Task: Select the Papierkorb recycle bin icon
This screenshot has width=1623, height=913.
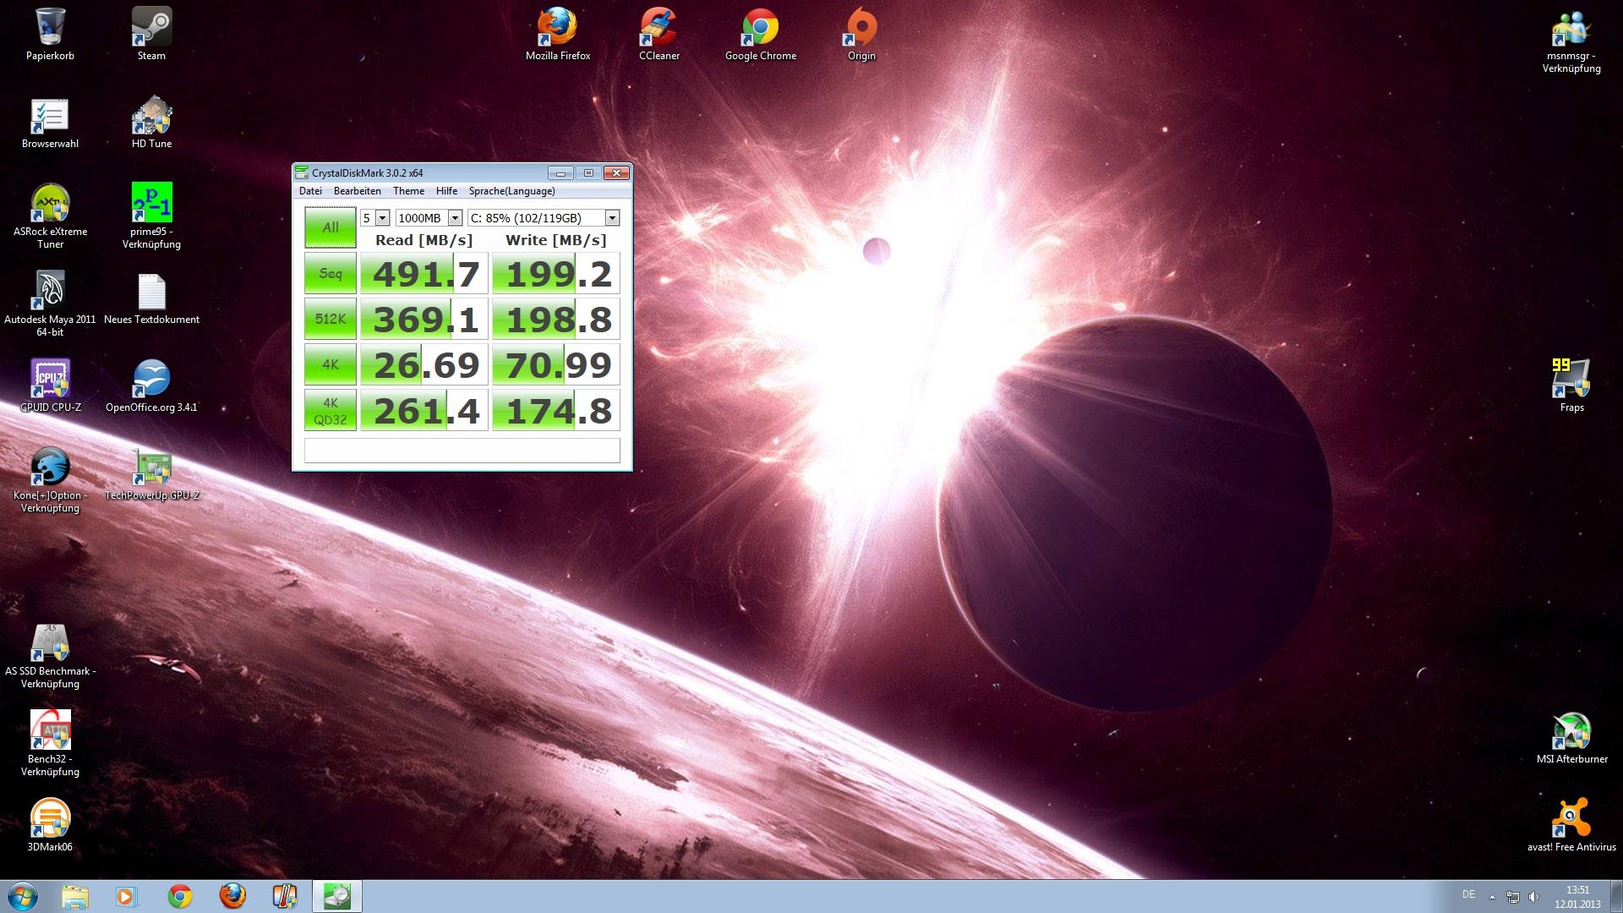Action: 50,34
